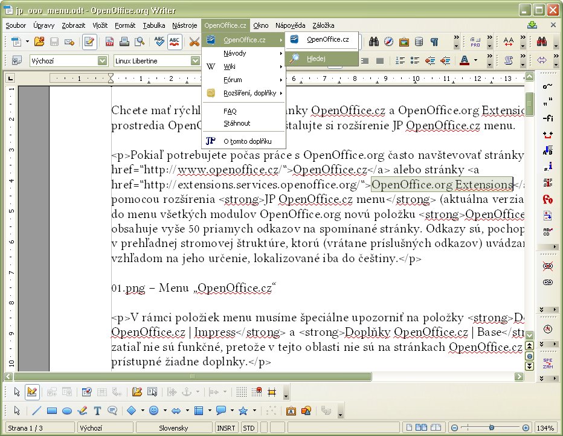The height and width of the screenshot is (436, 563).
Task: Toggle STD selection mode in status bar
Action: [x=248, y=428]
